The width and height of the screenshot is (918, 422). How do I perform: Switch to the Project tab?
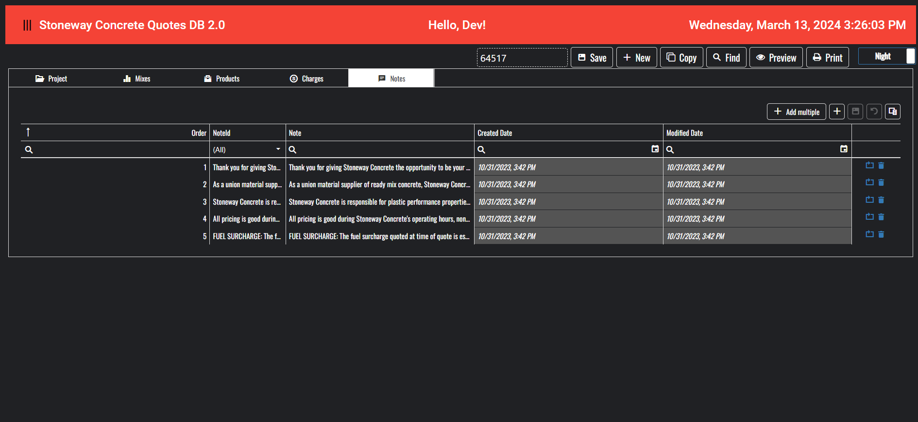click(x=51, y=79)
